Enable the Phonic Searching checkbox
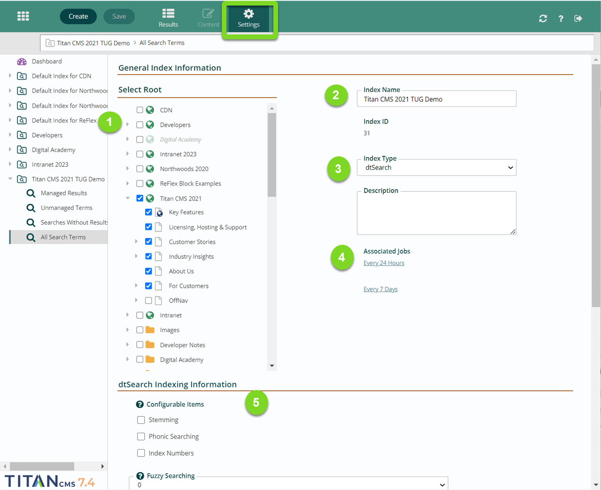This screenshot has height=490, width=601. coord(141,436)
